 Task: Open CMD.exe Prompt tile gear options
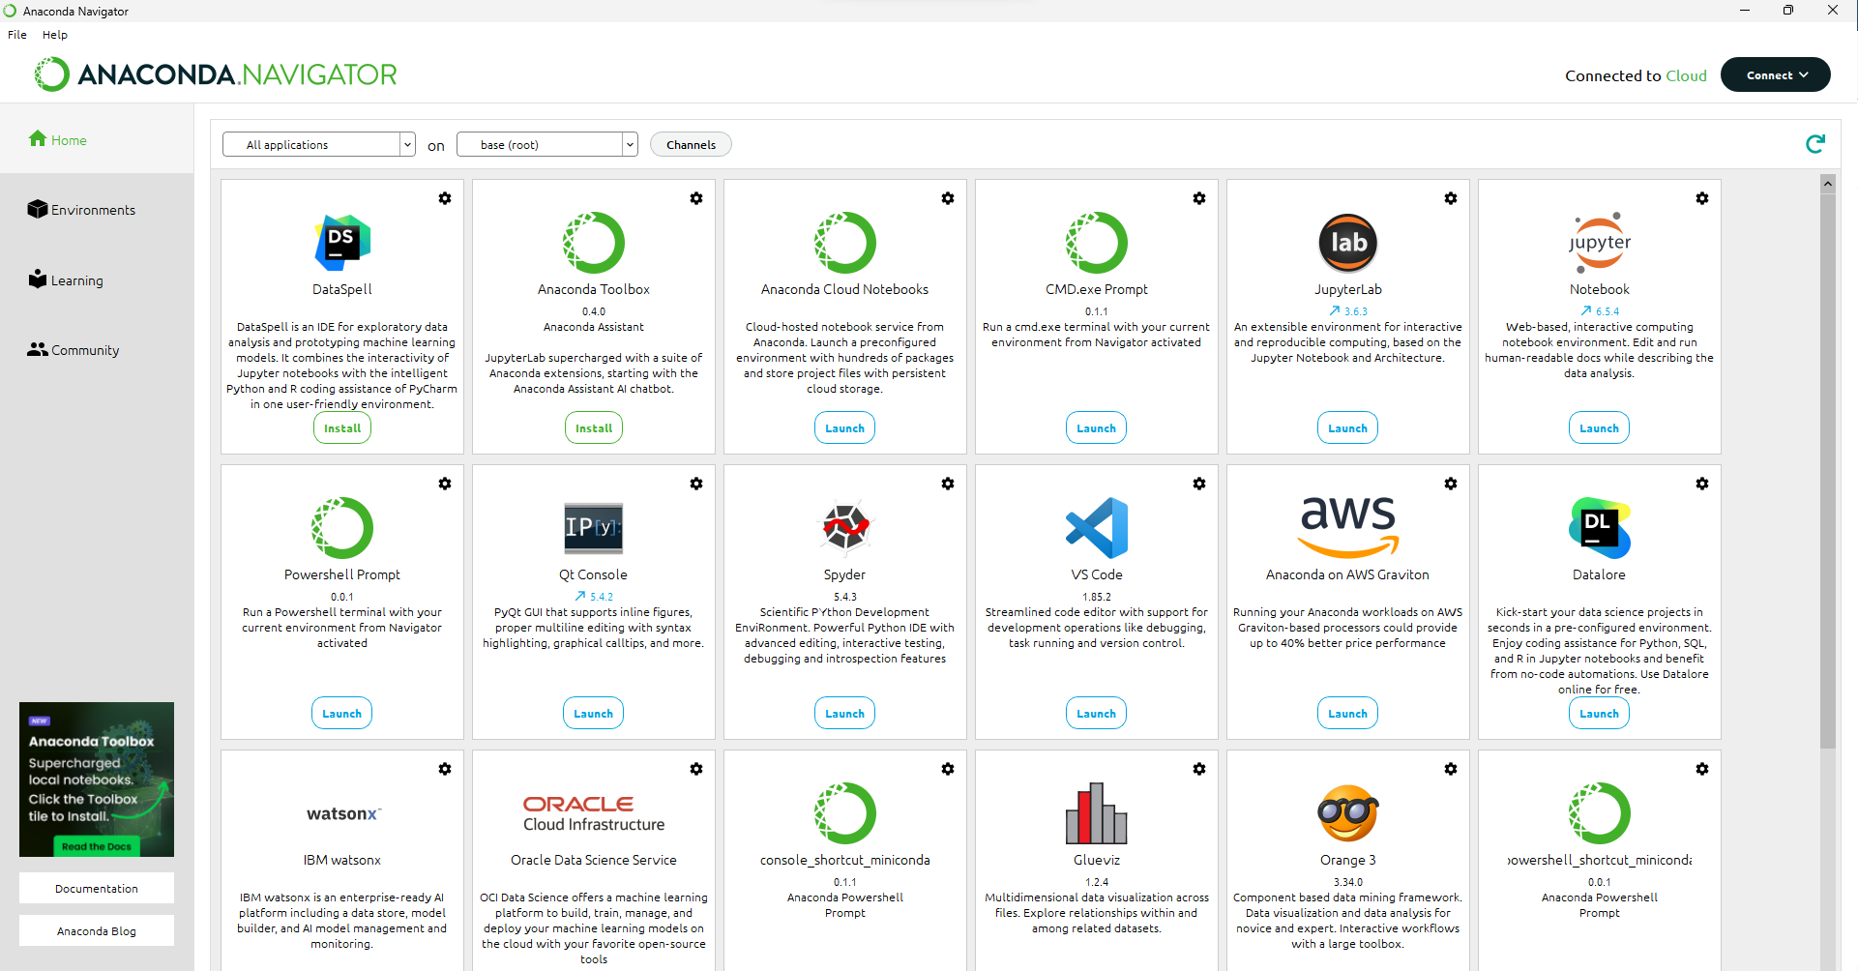click(1199, 198)
